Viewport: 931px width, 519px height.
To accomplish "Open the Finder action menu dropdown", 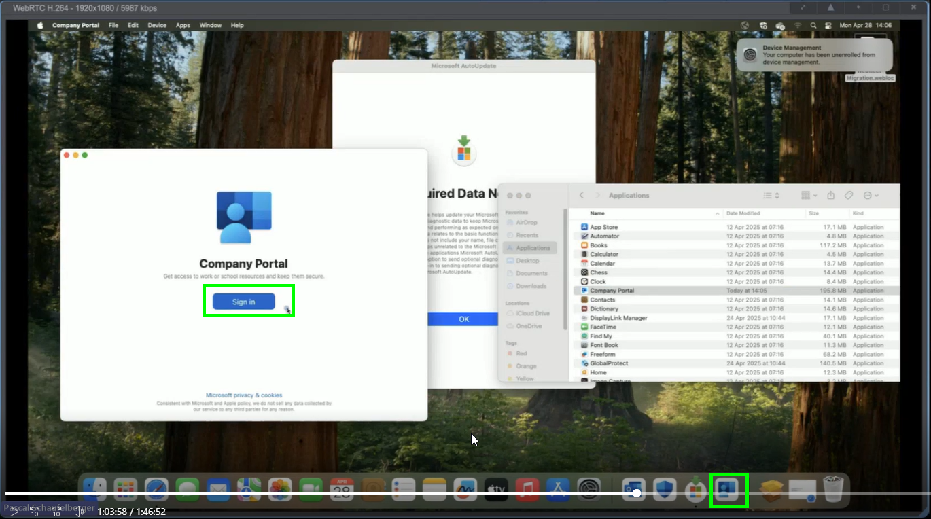I will click(871, 196).
